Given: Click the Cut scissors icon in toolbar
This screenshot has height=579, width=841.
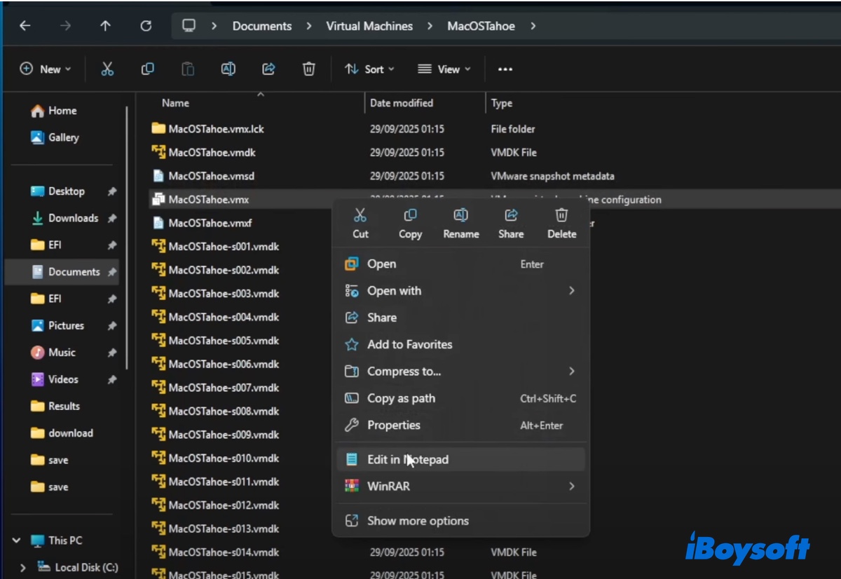Looking at the screenshot, I should click(107, 69).
